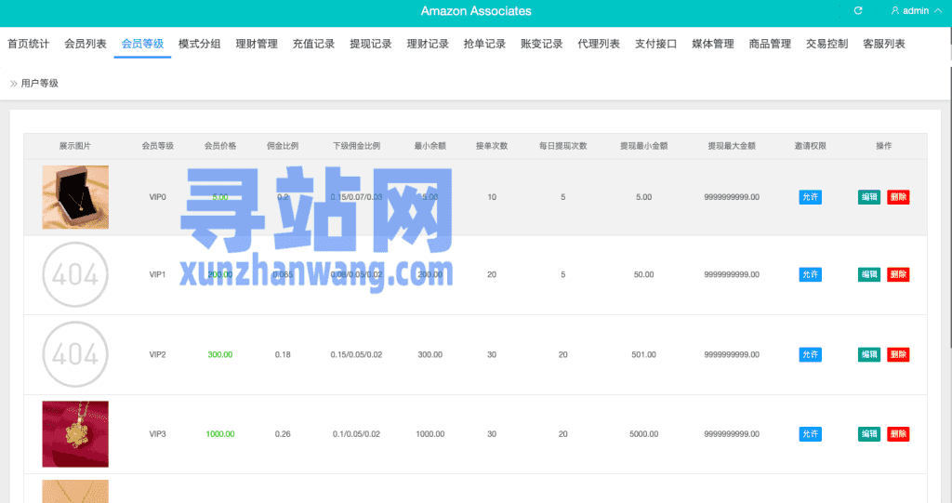Click the 下级佣金比例 column header
The width and height of the screenshot is (952, 503).
pyautogui.click(x=356, y=146)
